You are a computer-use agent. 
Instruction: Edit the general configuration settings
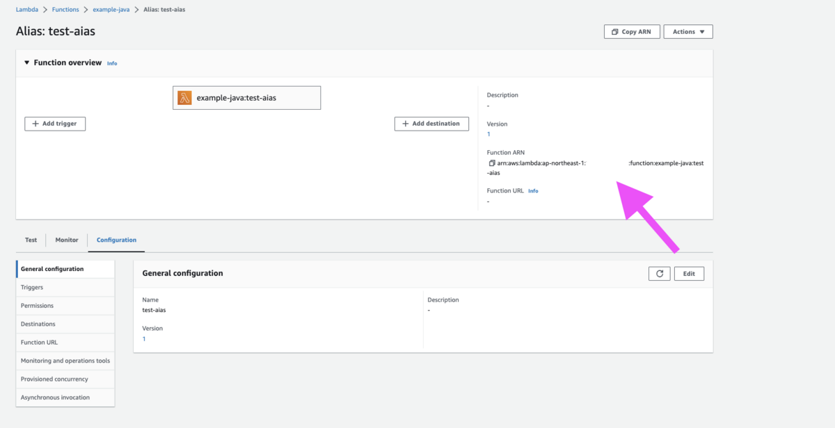pos(689,273)
